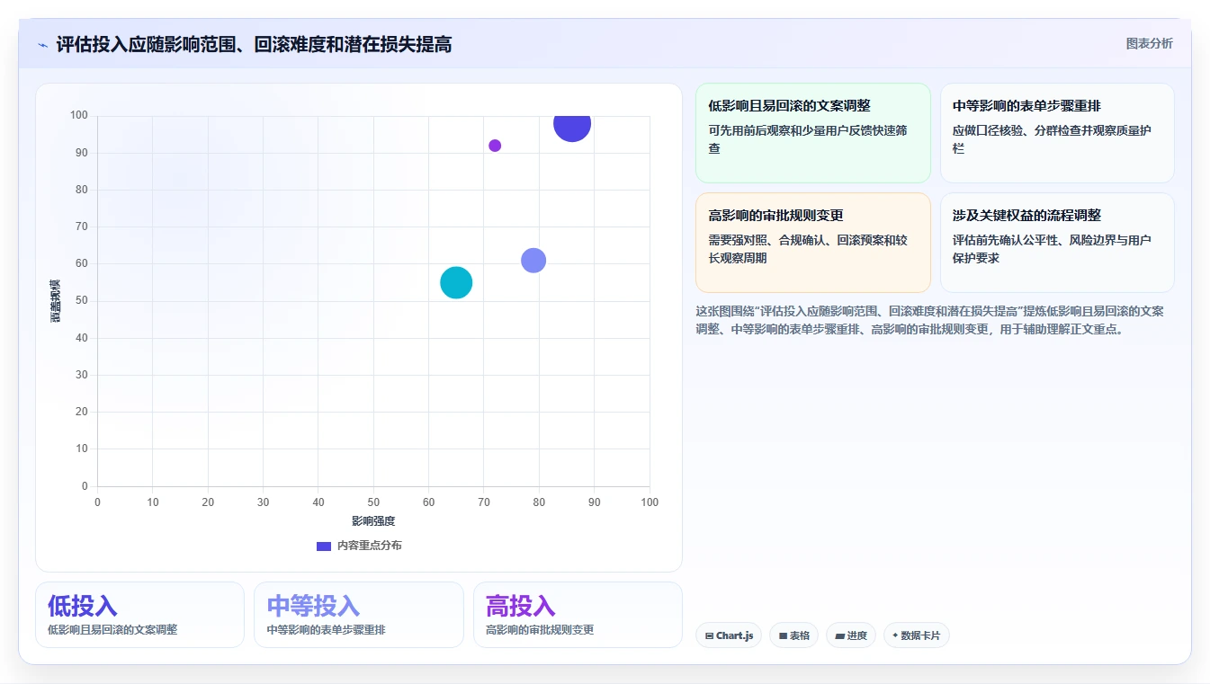Click the star icon in 数据卡片 chip
Image resolution: width=1210 pixels, height=684 pixels.
pyautogui.click(x=895, y=635)
